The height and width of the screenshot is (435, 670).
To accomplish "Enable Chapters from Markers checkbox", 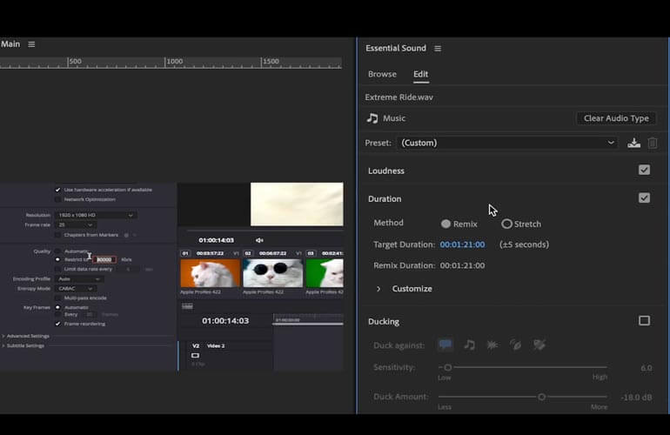I will (57, 235).
